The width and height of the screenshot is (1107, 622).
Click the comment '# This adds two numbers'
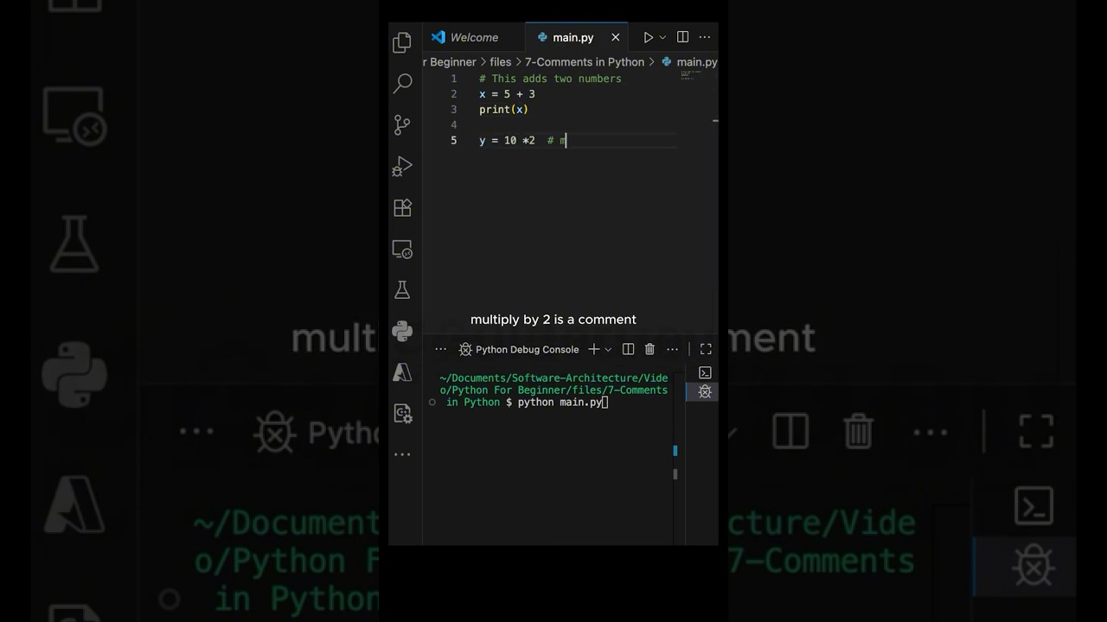(x=550, y=79)
